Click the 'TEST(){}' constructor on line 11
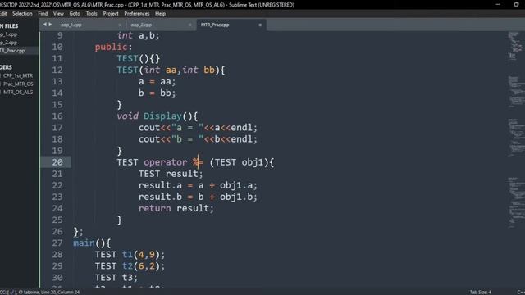The image size is (525, 295). point(139,58)
